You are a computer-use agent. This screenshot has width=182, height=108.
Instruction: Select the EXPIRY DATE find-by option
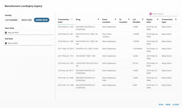(x=42, y=20)
